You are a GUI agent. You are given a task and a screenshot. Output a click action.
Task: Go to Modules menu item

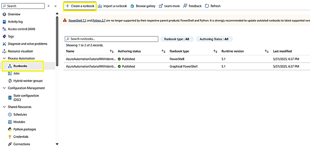tap(19, 122)
